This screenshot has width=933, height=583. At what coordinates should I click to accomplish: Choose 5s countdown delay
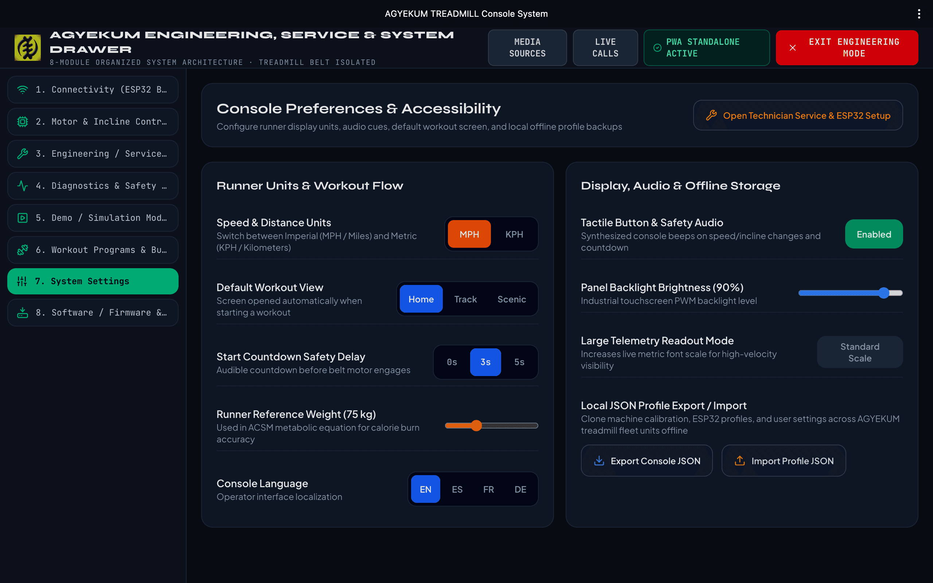(519, 362)
